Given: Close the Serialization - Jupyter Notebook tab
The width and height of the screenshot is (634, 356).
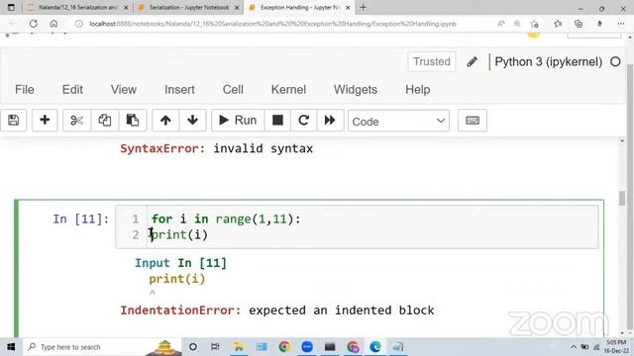Looking at the screenshot, I should point(237,8).
